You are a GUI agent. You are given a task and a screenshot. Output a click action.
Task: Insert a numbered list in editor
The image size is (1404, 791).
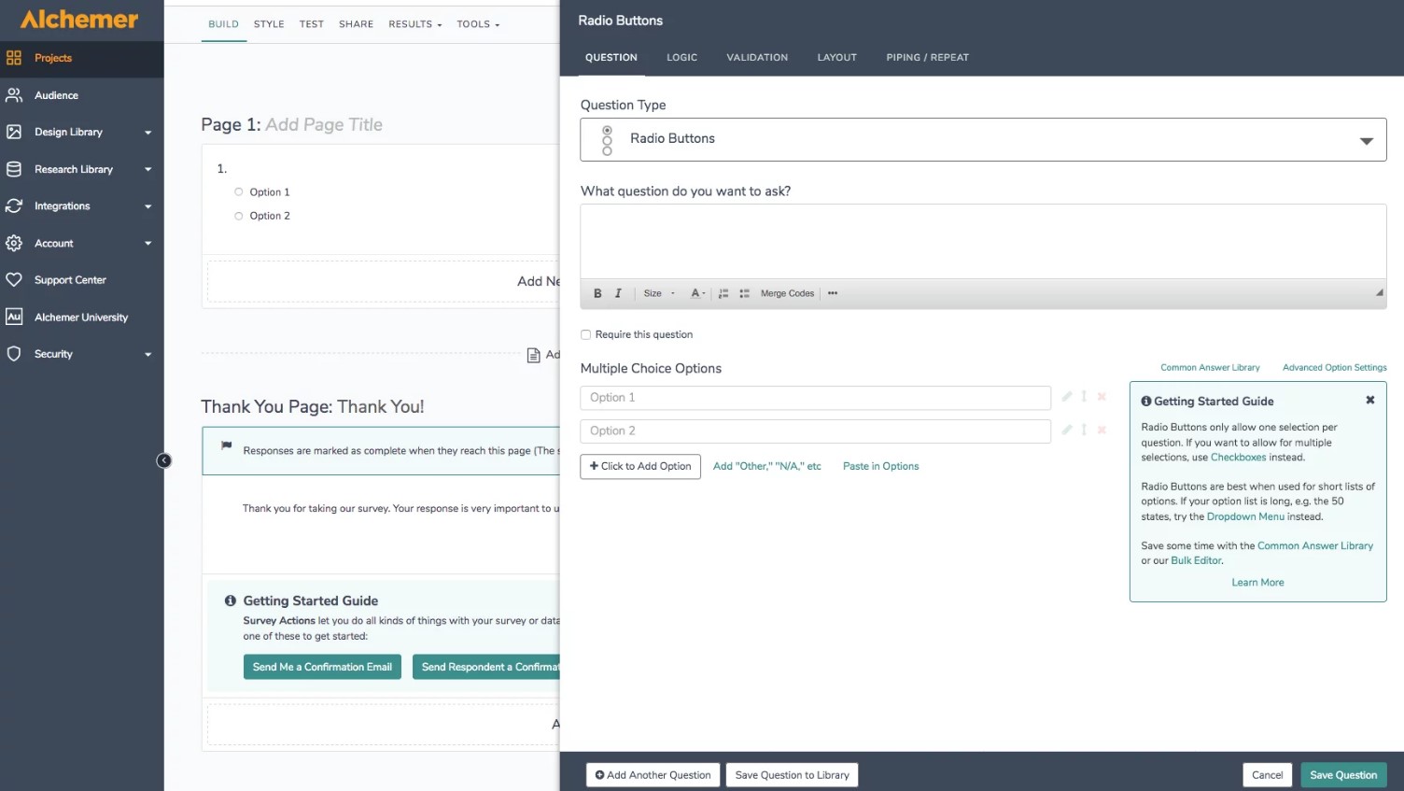point(723,293)
